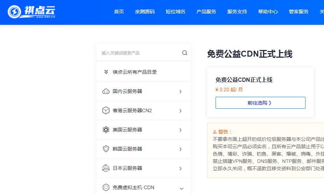Select the 韩国云服务器 category label
This screenshot has height=194, width=324.
[127, 149]
